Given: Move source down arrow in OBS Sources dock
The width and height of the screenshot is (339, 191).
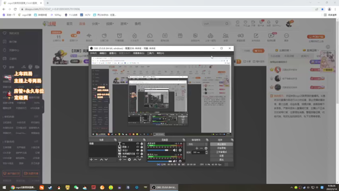Looking at the screenshot, I should (140, 160).
